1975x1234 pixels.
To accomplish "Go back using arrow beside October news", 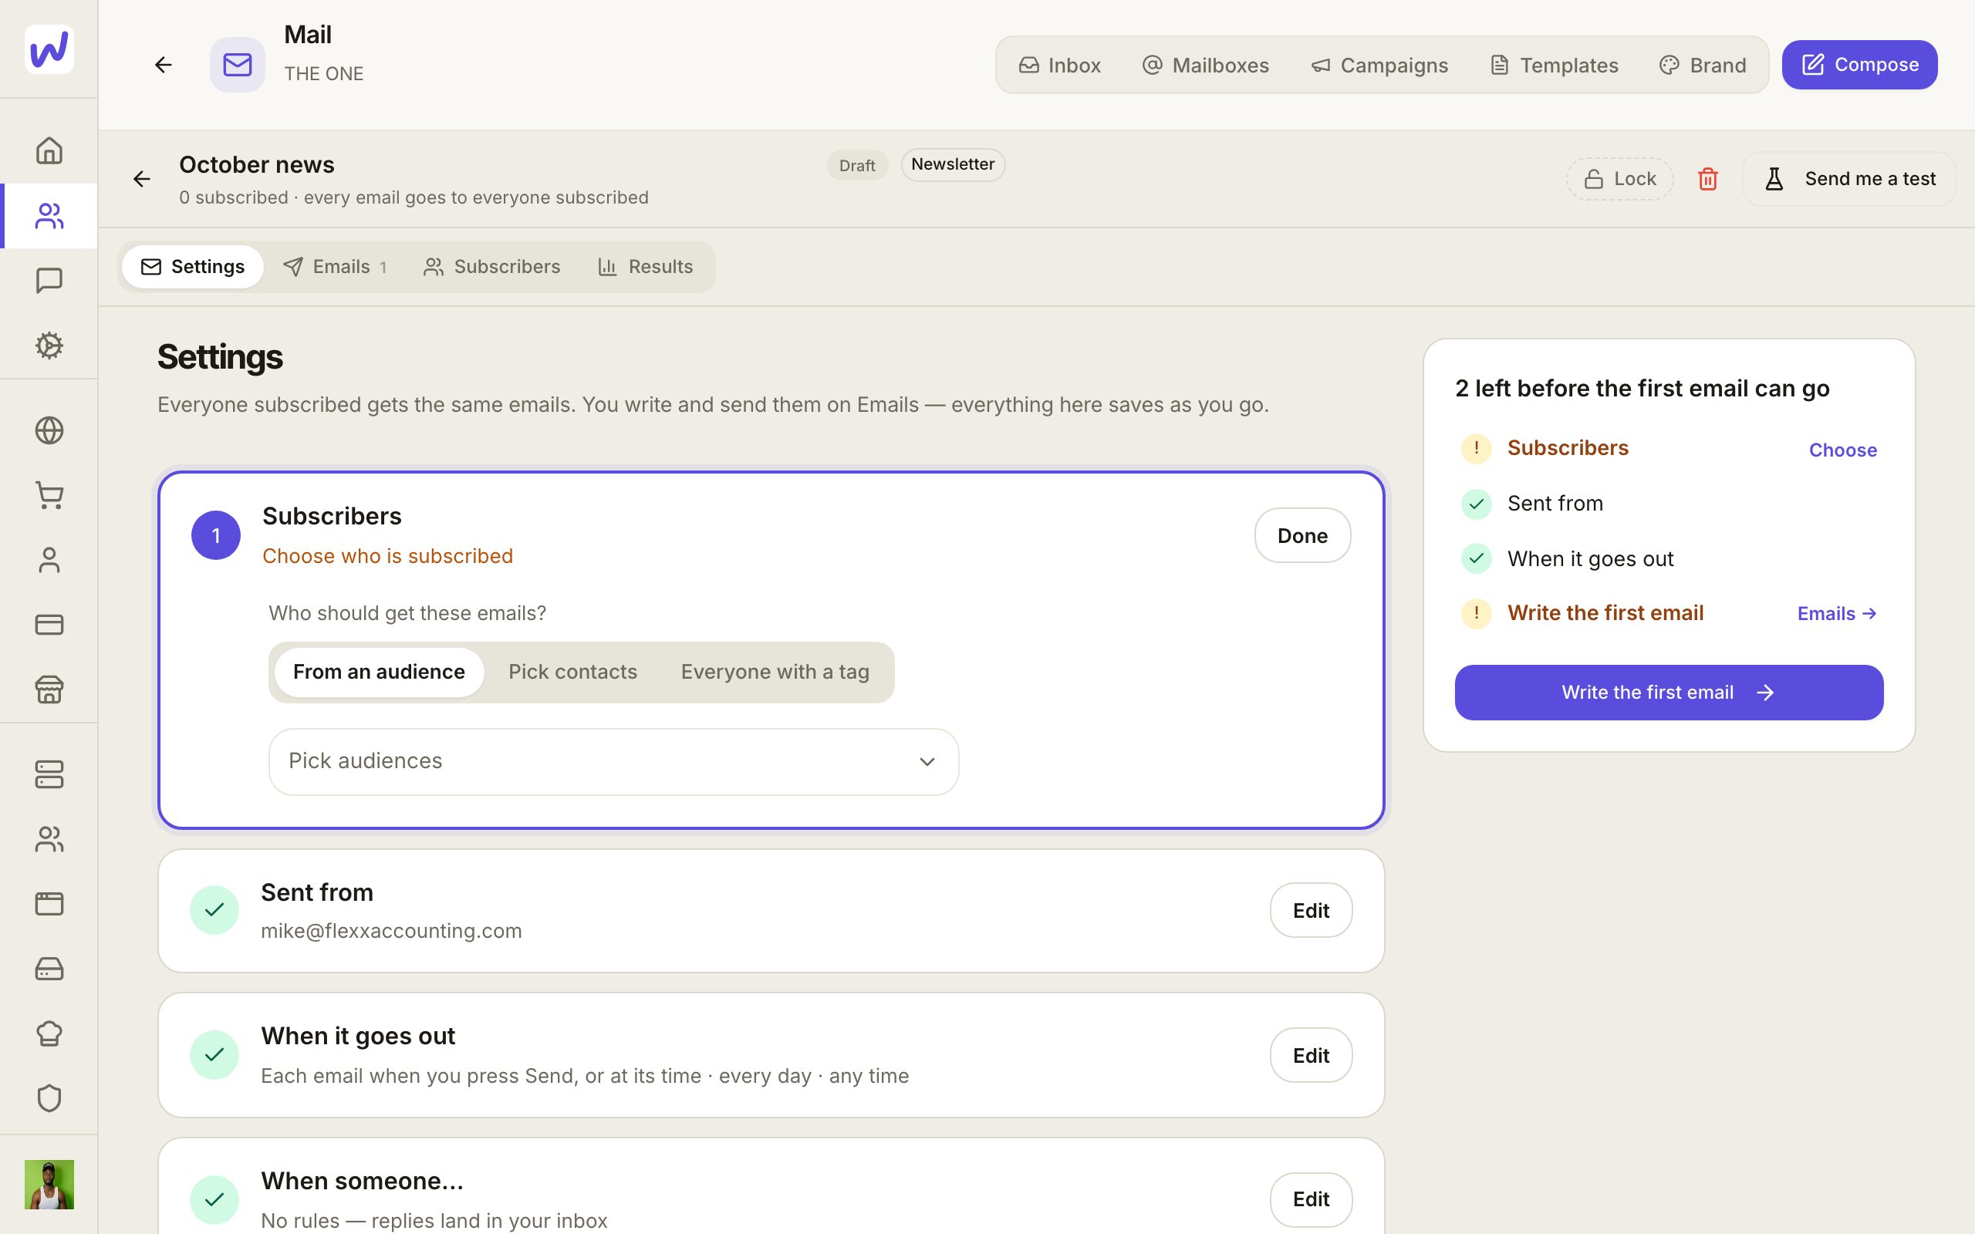I will 142,179.
